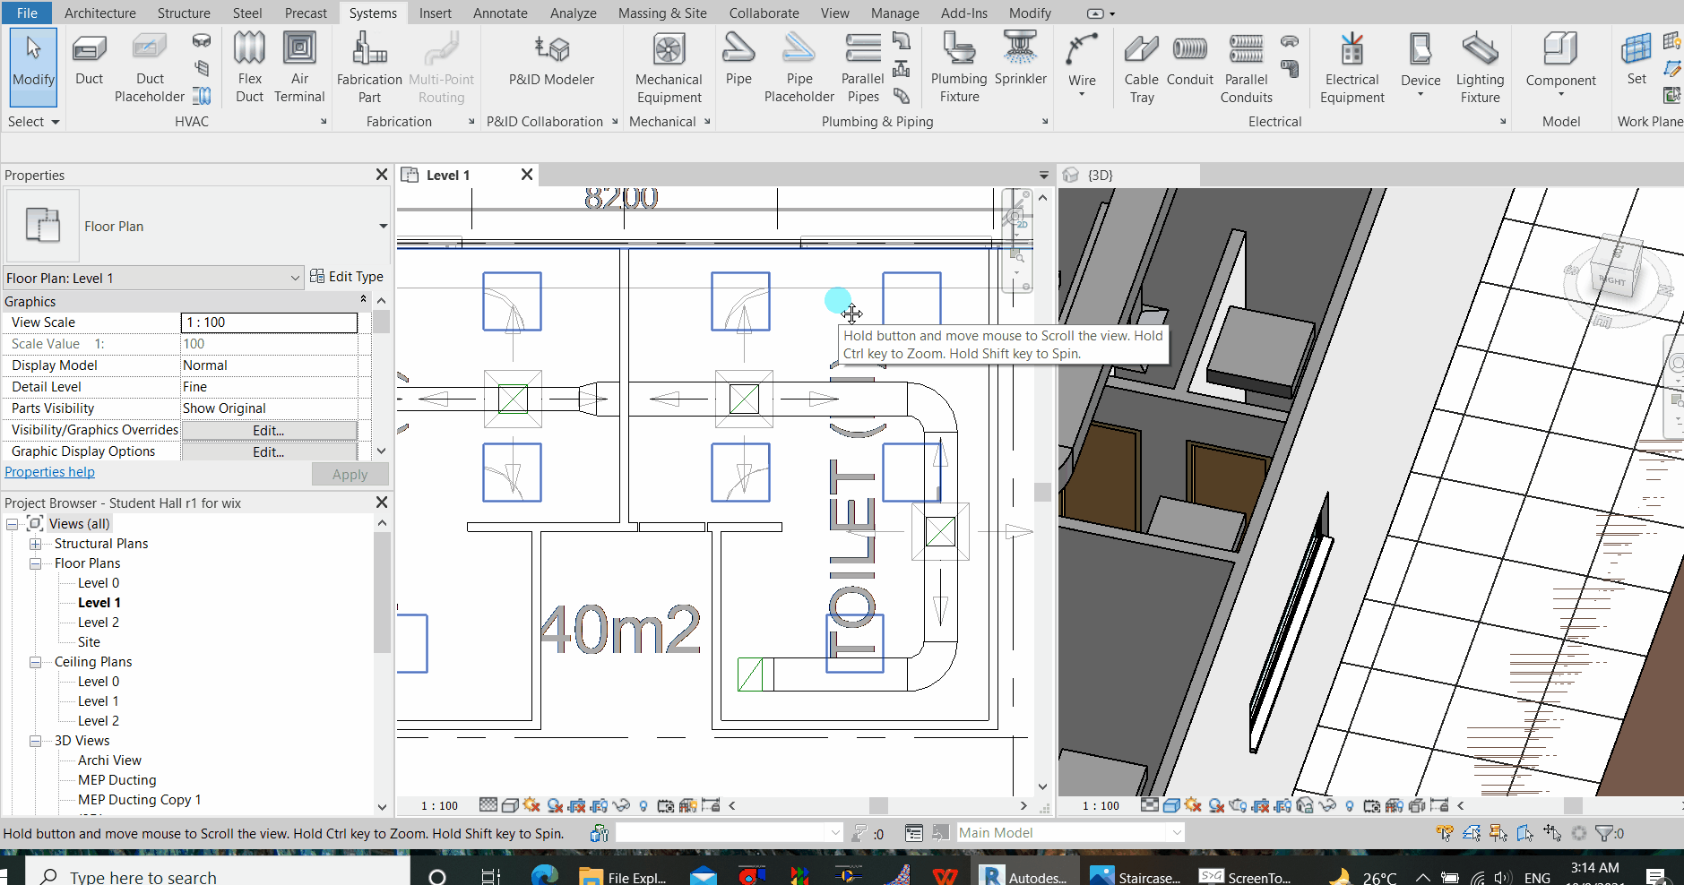Screen dimensions: 1684x885
Task: Toggle crop view in Level 1 view bar
Action: tap(577, 805)
